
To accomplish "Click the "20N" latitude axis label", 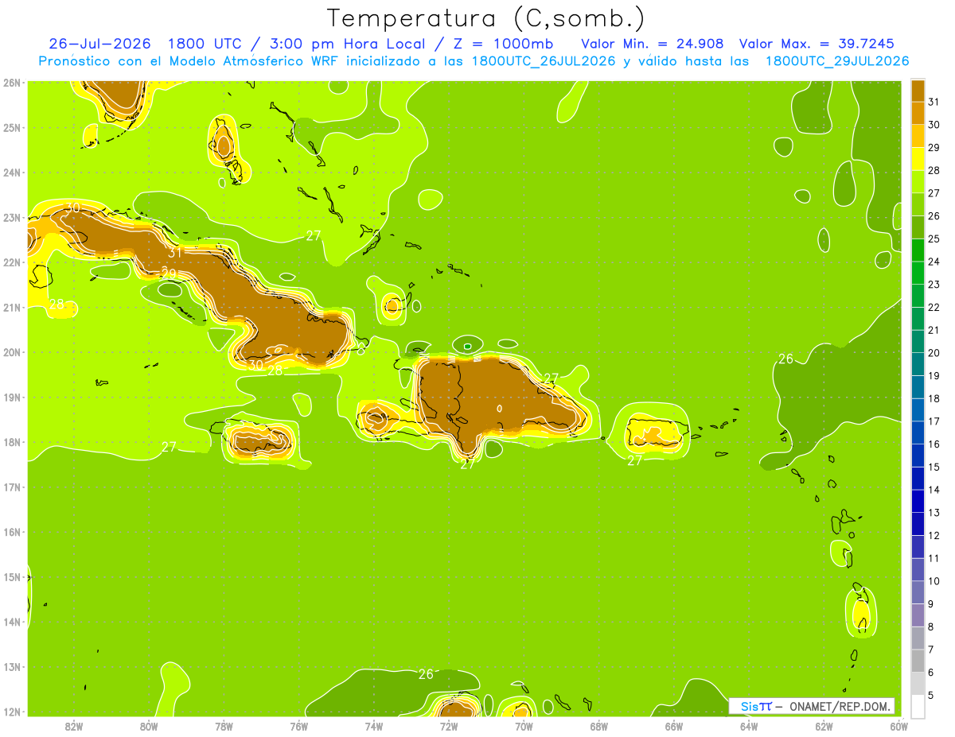I will tap(11, 352).
